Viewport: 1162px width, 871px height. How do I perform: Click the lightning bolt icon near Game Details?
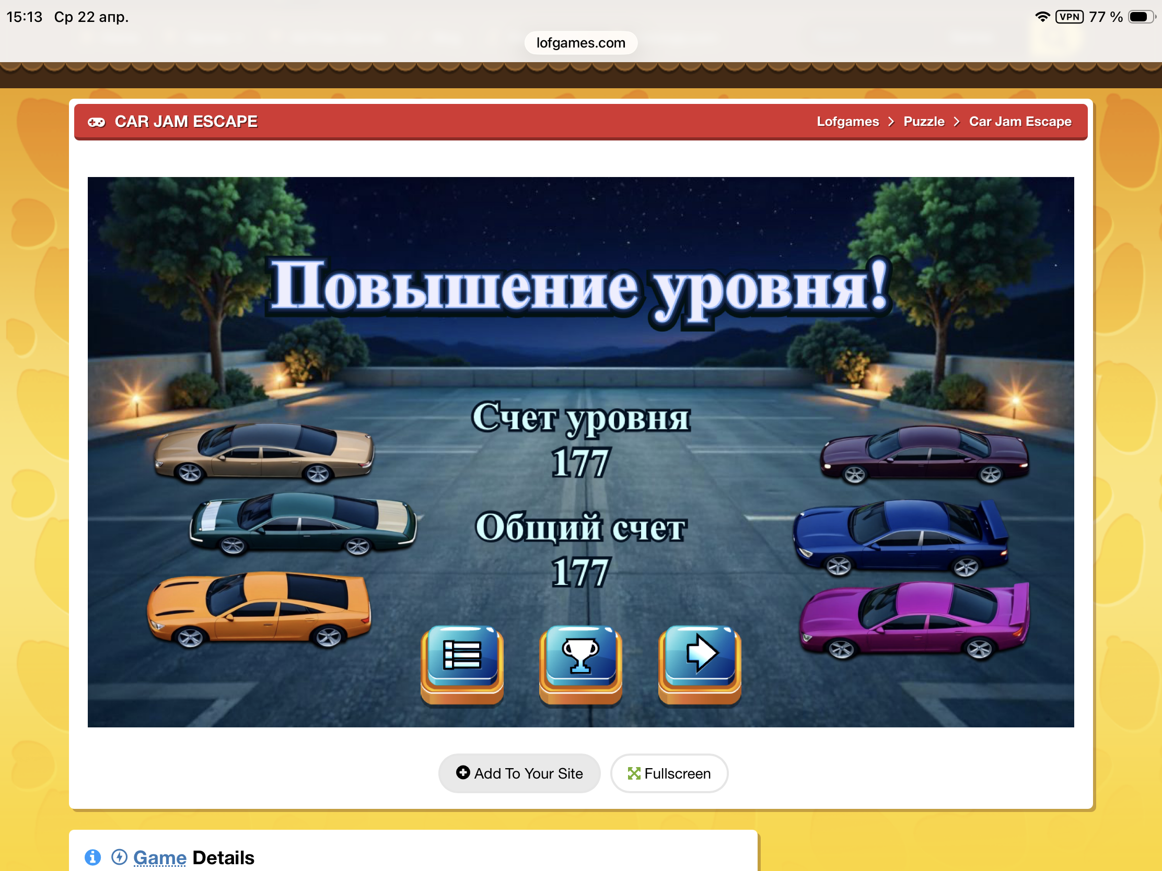tap(119, 857)
